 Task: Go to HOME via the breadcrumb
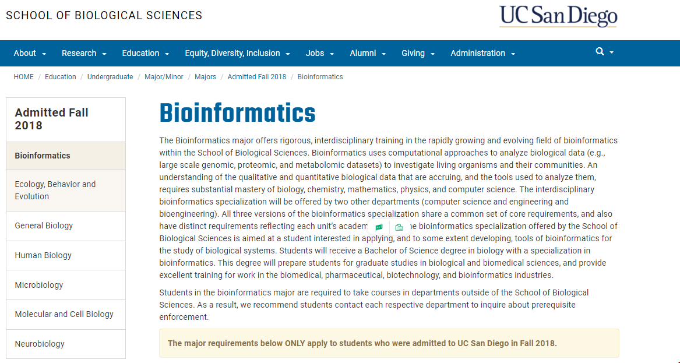click(23, 76)
